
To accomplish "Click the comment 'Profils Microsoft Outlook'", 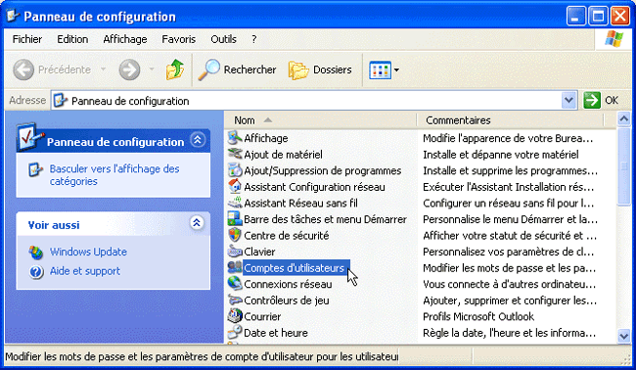I will (478, 316).
